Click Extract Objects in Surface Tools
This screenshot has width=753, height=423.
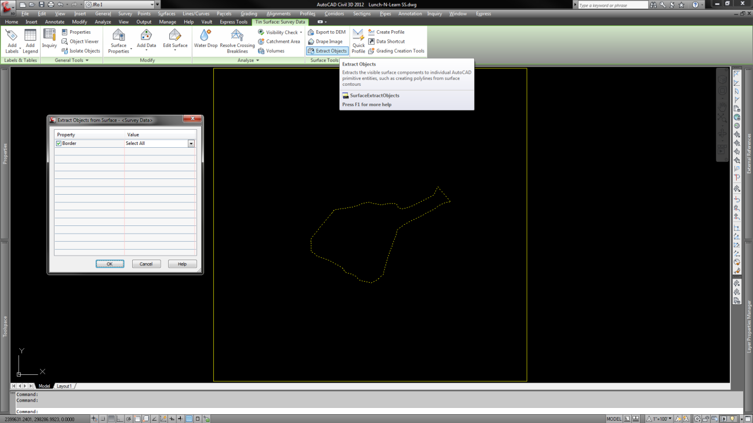click(327, 50)
